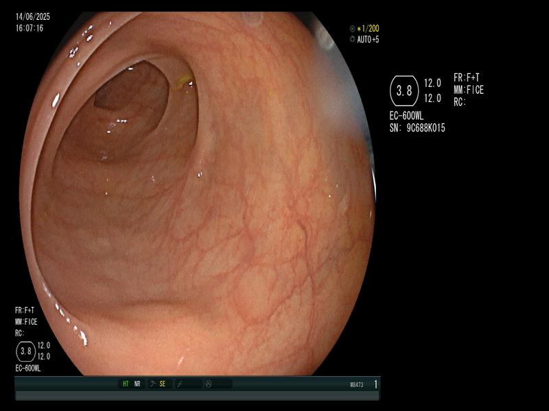Click MM:FICE in the right info block
This screenshot has width=549, height=411.
click(x=469, y=90)
